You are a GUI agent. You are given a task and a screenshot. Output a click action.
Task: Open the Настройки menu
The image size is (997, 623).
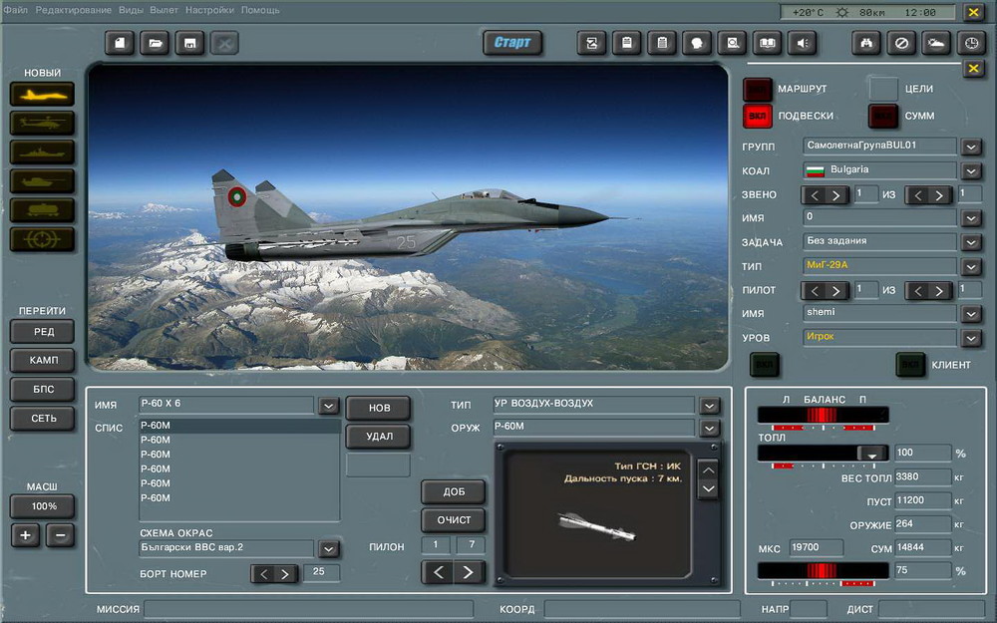pos(209,10)
